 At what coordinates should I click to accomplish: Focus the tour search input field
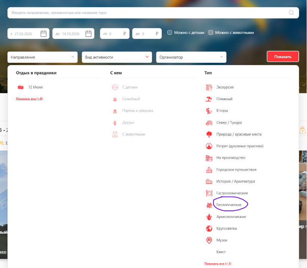153,13
